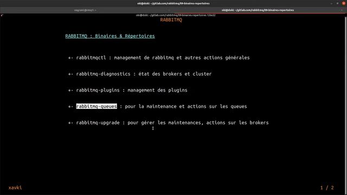Click the terminator pane titlebar showing 126x32

pos(176,15)
